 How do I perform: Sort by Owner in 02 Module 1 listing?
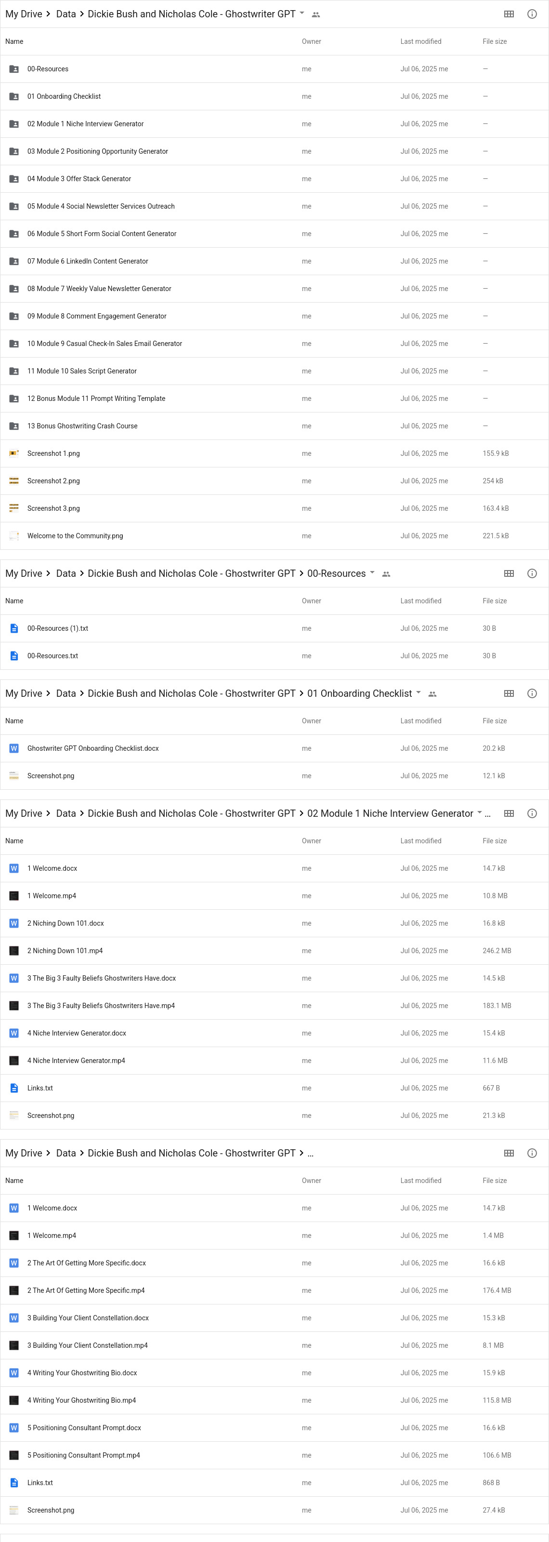coord(311,841)
